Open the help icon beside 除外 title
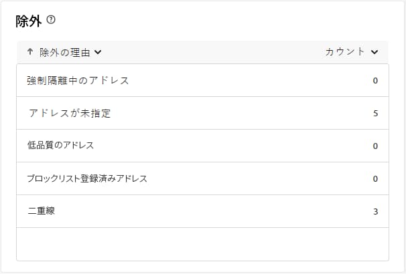The image size is (406, 274). [x=51, y=19]
